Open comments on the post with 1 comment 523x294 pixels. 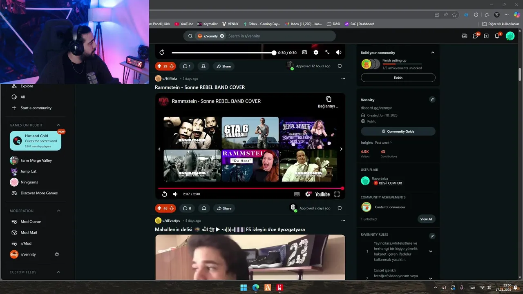187,66
